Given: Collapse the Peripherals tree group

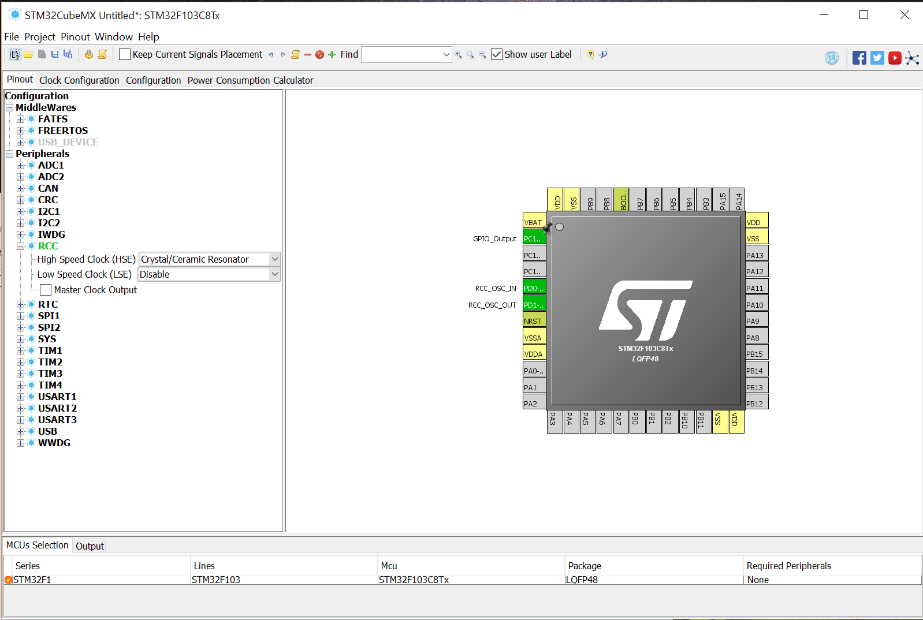Looking at the screenshot, I should [x=9, y=154].
